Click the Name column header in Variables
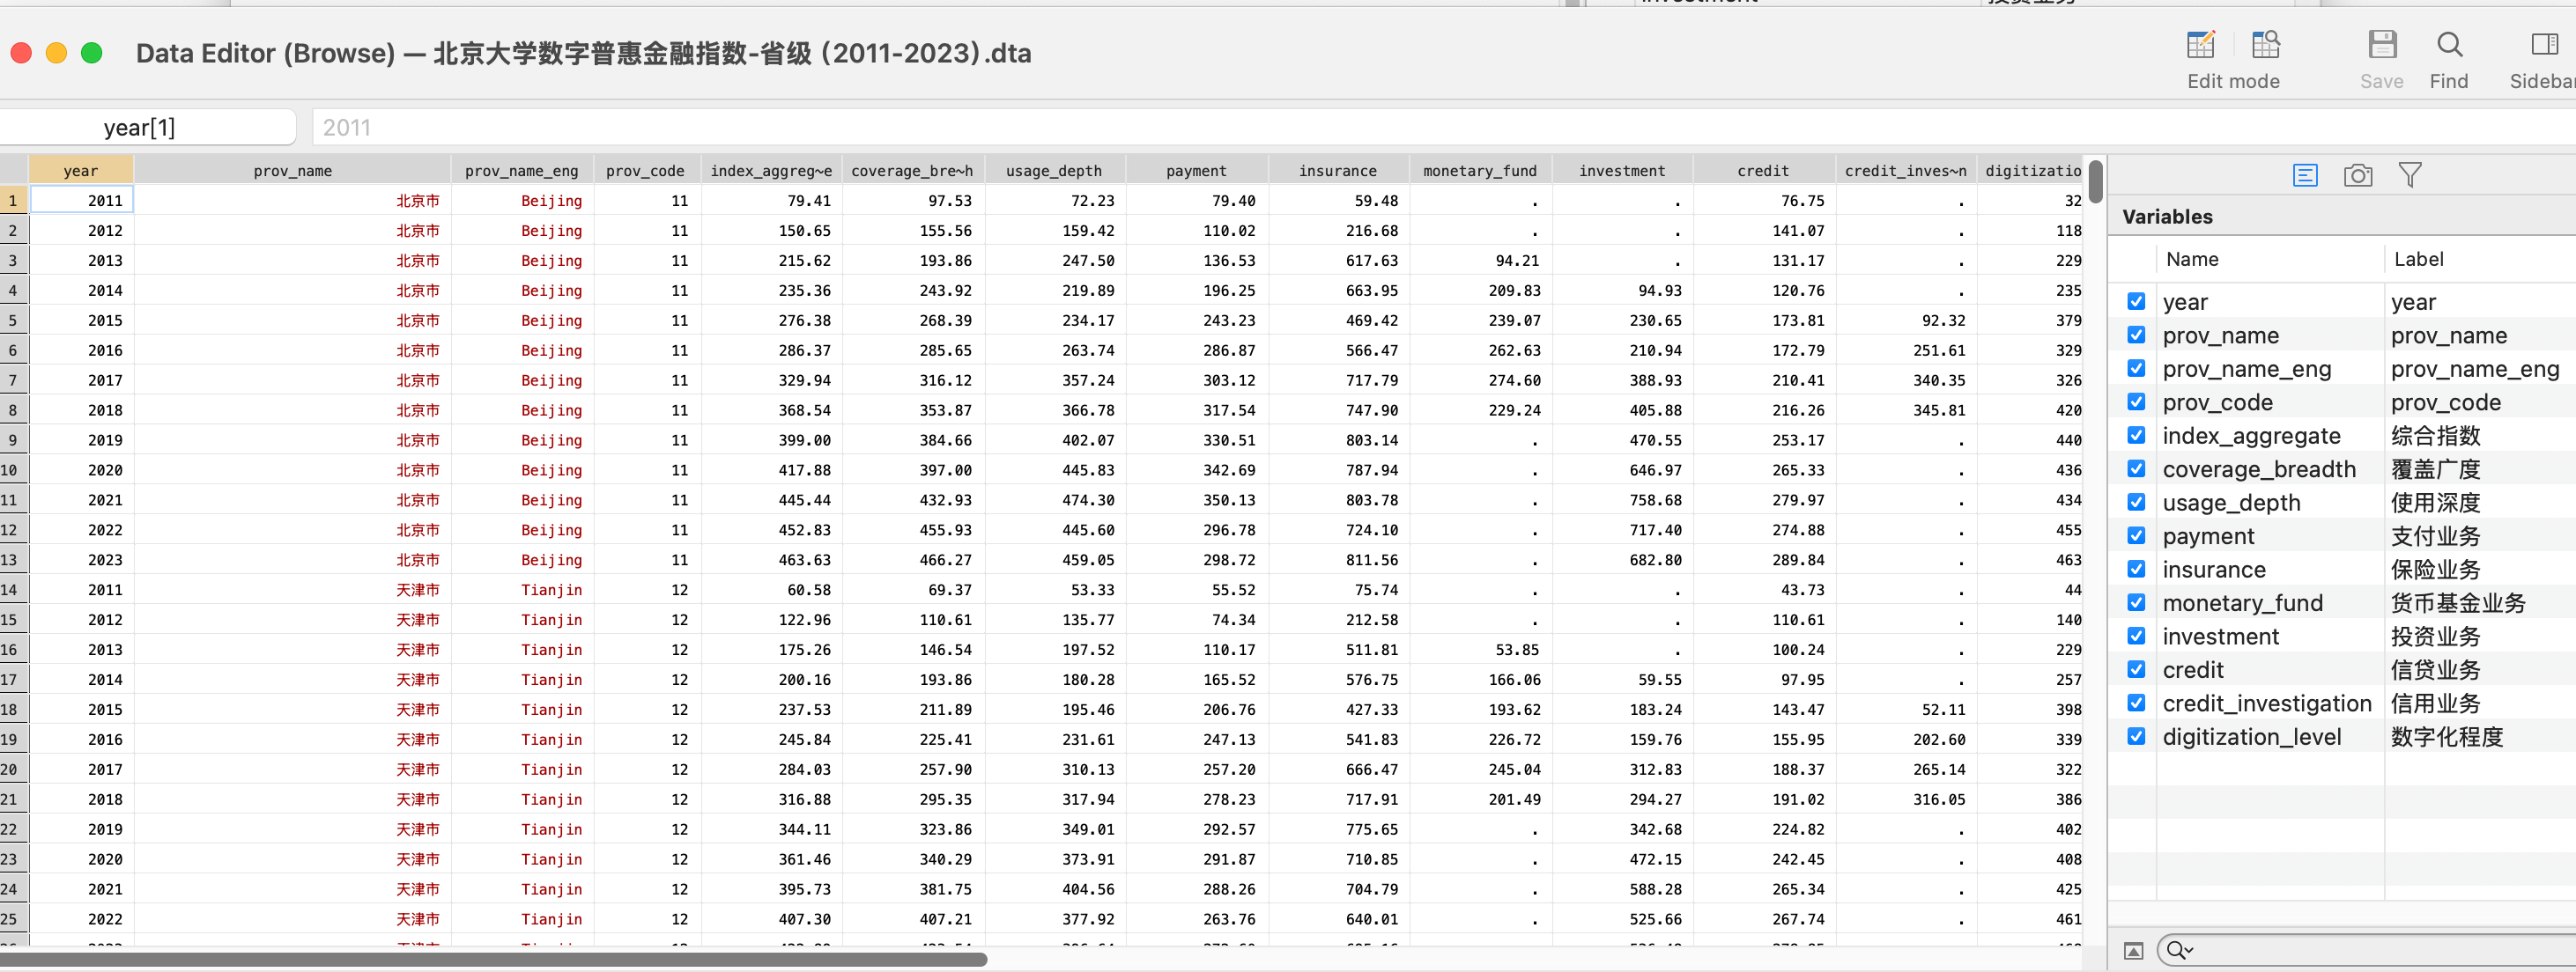This screenshot has height=972, width=2576. coord(2192,260)
